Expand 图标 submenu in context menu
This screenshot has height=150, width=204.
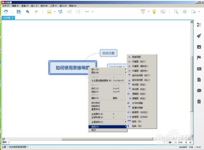pyautogui.click(x=108, y=73)
